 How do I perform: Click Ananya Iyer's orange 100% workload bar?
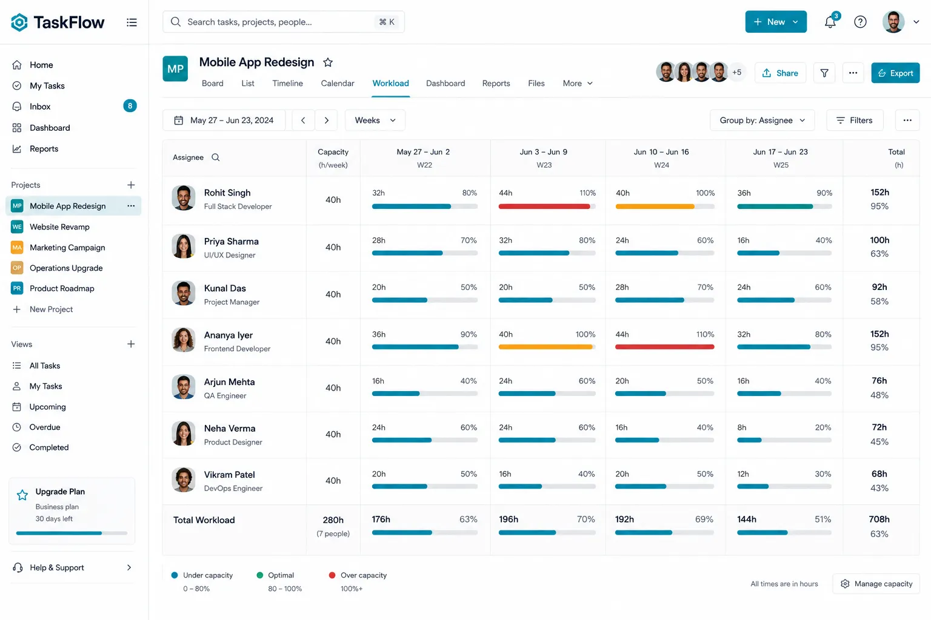(546, 347)
